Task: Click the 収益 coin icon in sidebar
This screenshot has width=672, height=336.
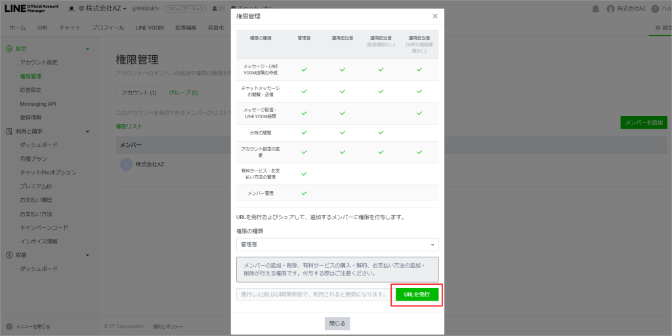Action: [x=9, y=255]
